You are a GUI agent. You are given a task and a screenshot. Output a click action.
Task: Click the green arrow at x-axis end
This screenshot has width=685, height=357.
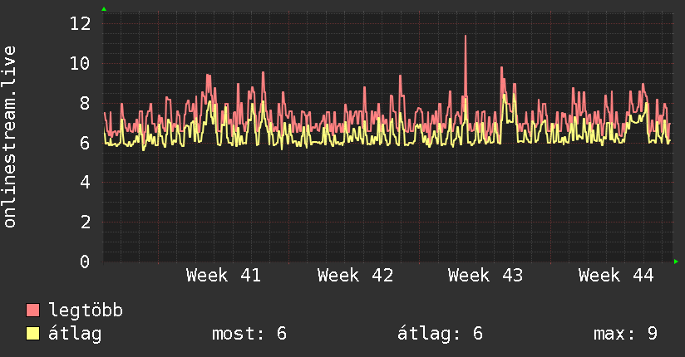(676, 262)
